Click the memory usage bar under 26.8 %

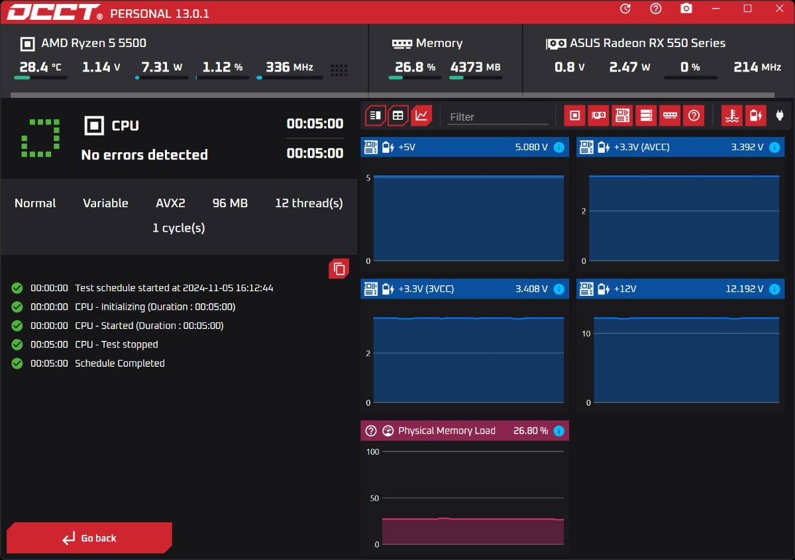tap(415, 77)
